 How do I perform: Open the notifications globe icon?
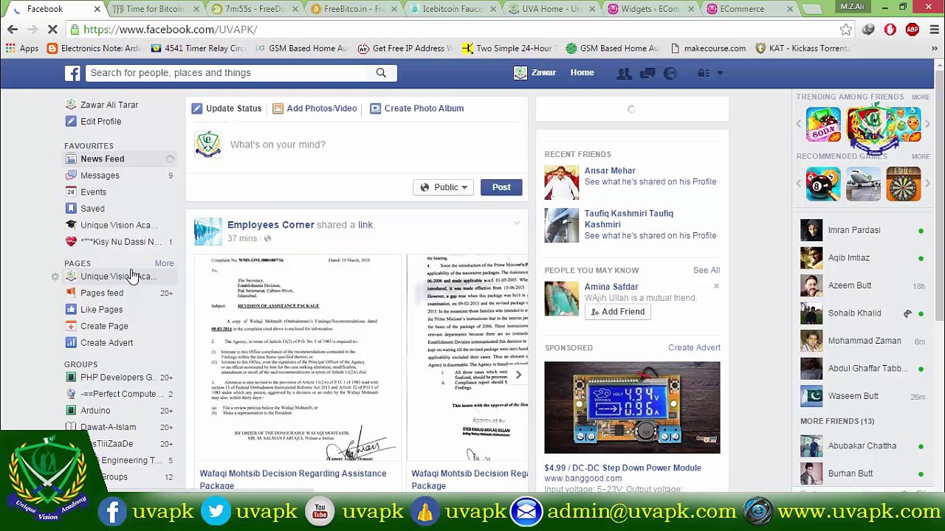click(x=670, y=73)
